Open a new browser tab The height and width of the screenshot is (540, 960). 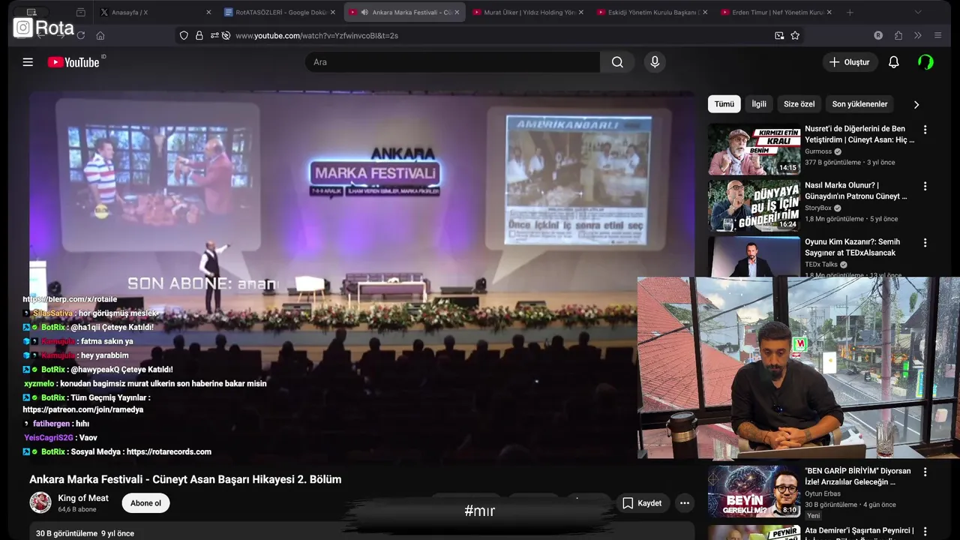850,13
